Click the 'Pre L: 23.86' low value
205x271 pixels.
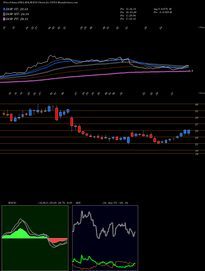(x=128, y=16)
